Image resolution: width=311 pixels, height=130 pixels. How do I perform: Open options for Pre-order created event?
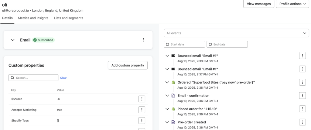tap(302, 122)
